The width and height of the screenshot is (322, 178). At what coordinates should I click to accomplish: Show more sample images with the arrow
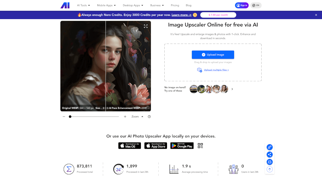[x=232, y=89]
